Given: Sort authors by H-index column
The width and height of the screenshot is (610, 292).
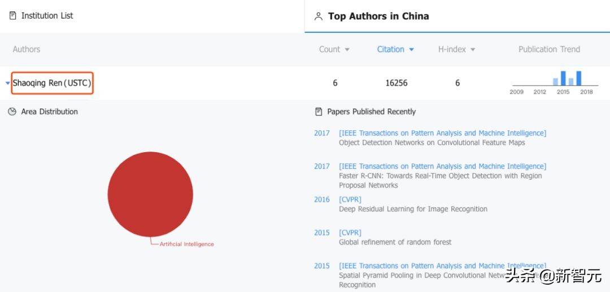Looking at the screenshot, I should coord(456,50).
